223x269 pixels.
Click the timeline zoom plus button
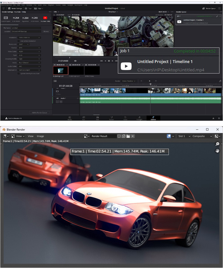tap(156, 81)
